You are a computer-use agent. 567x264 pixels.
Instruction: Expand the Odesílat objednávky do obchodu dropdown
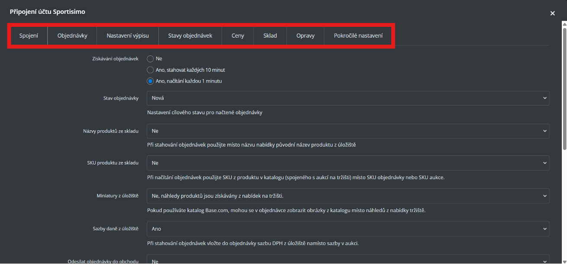[x=348, y=260]
